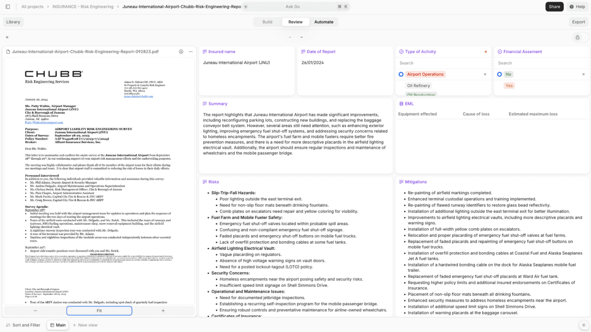This screenshot has width=591, height=332.
Task: Open Main view tab
Action: coord(58,325)
